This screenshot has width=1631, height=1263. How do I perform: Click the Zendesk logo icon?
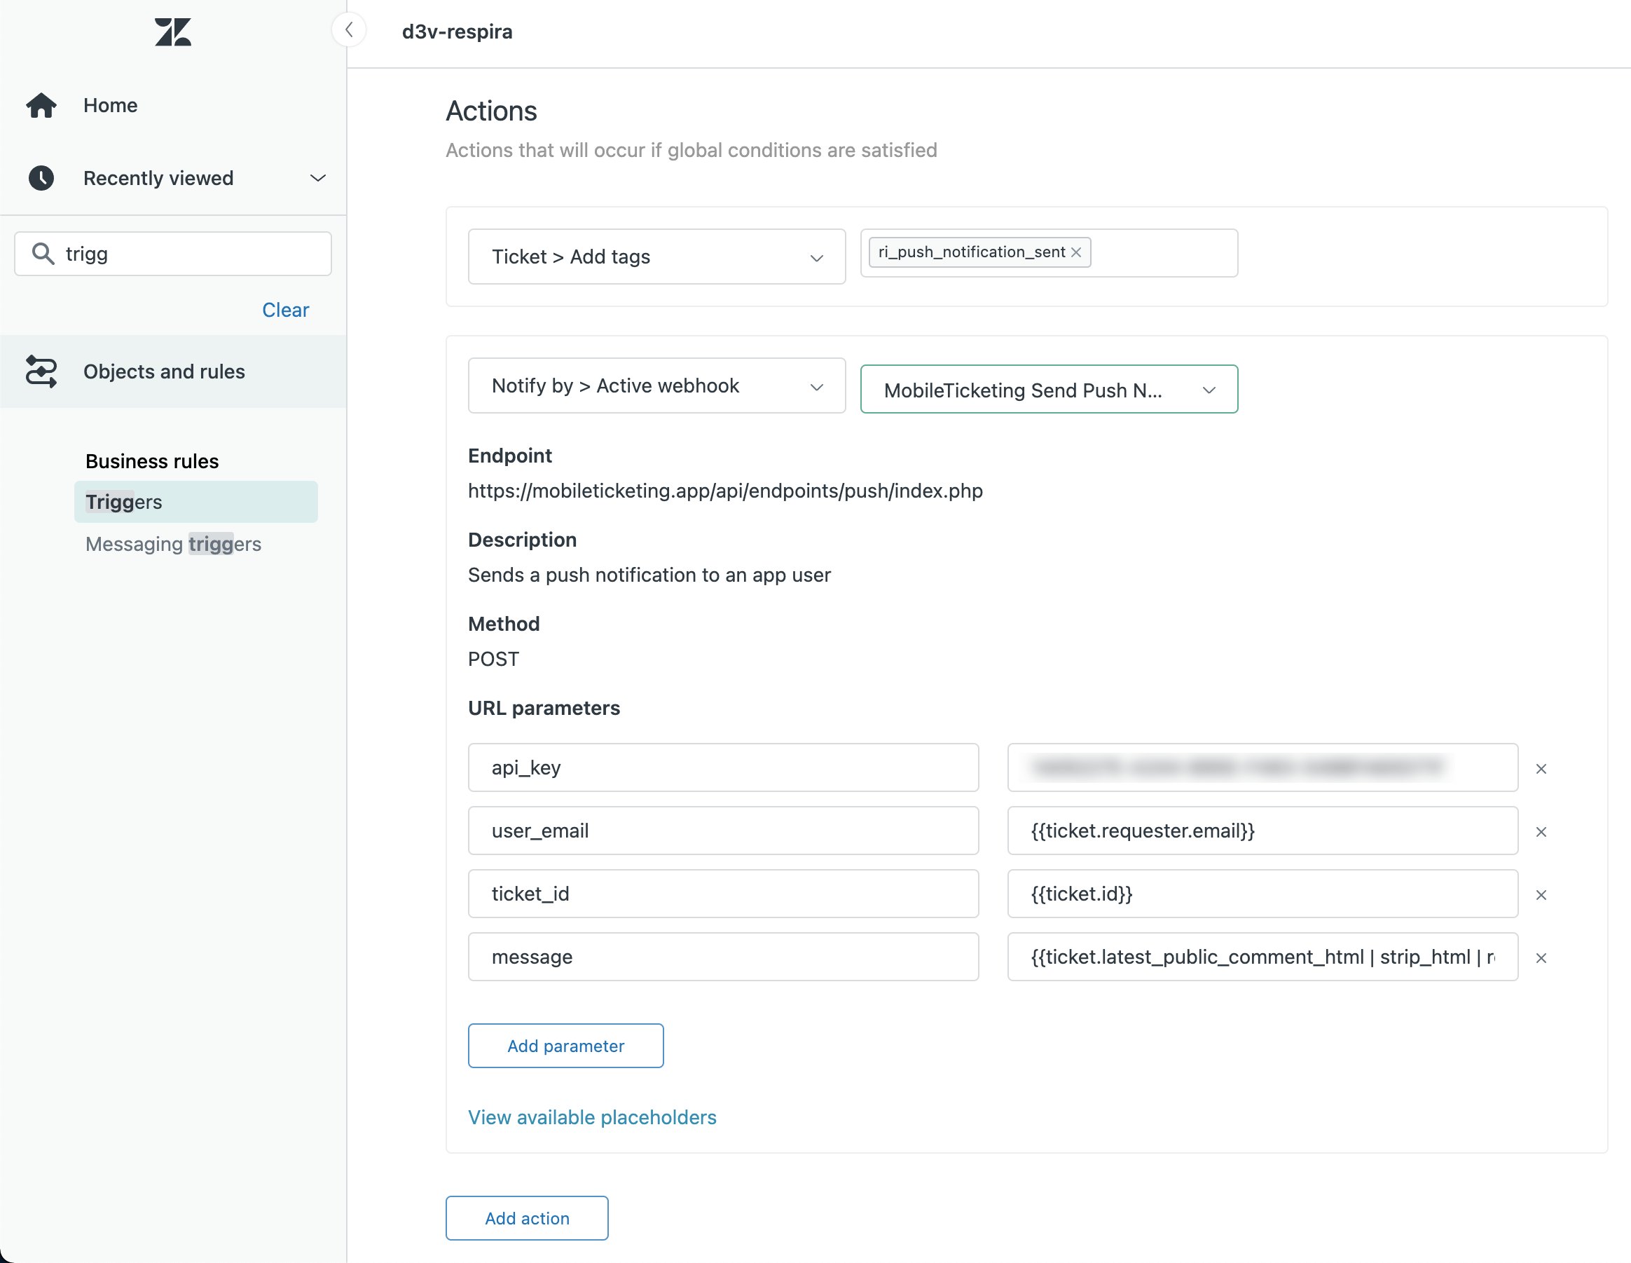click(172, 32)
